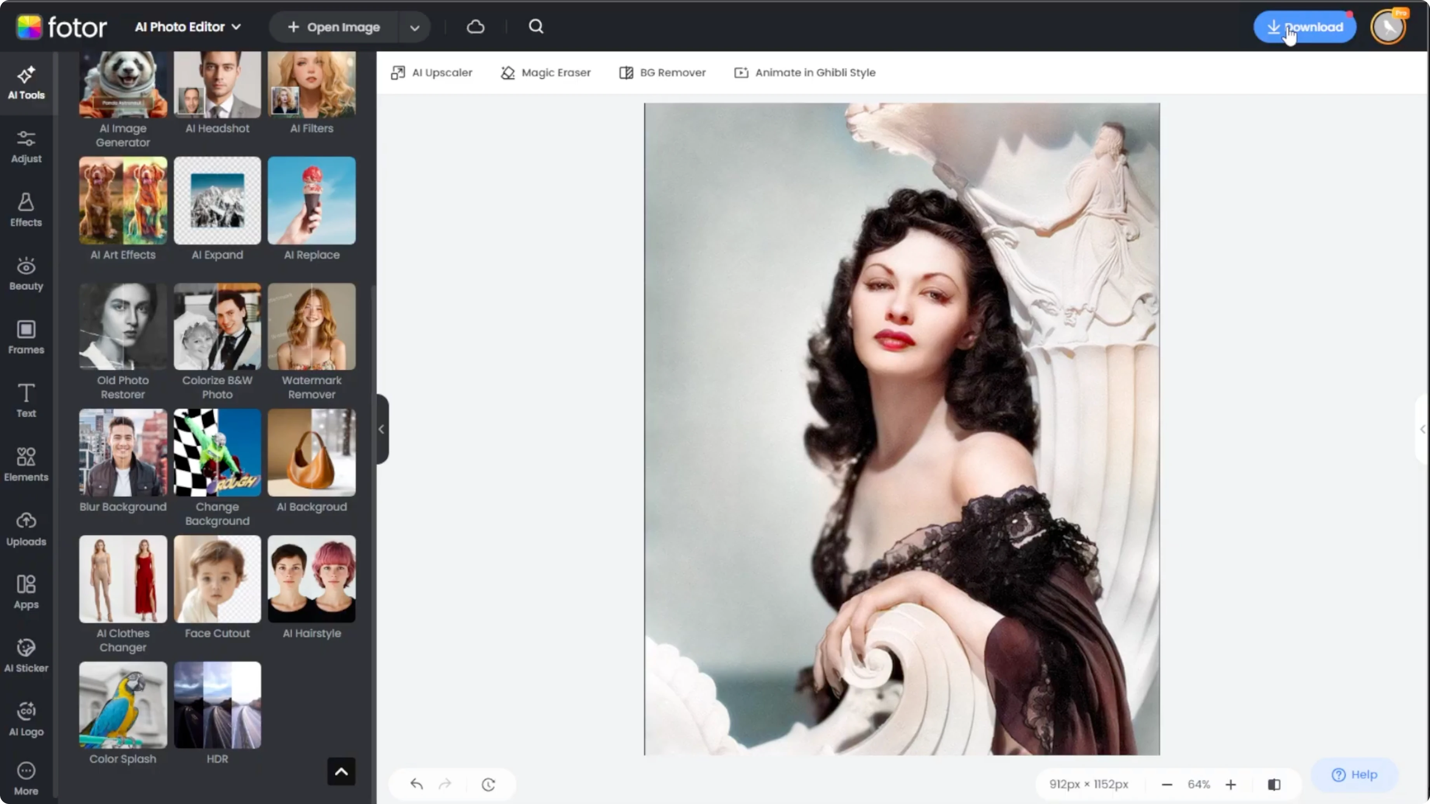Zoom out with the minus button
The height and width of the screenshot is (804, 1430).
coord(1167,785)
